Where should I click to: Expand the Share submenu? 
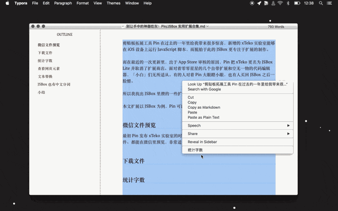point(238,134)
